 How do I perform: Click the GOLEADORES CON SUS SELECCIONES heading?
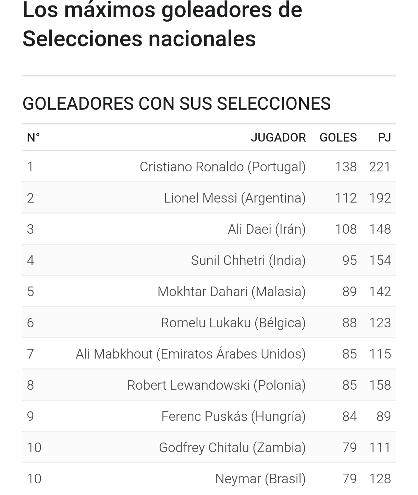176,104
